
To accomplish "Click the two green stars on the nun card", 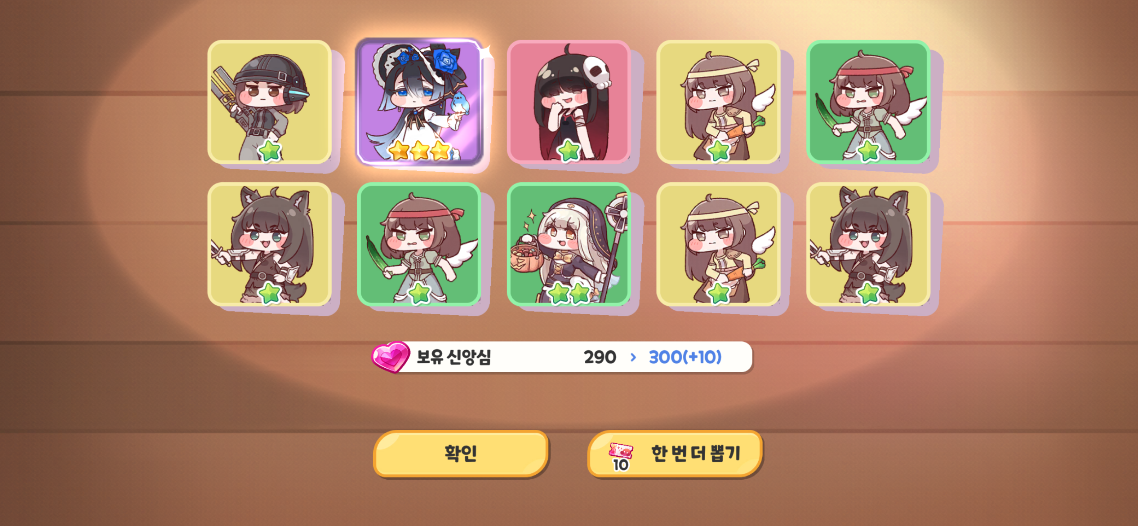I will click(569, 293).
